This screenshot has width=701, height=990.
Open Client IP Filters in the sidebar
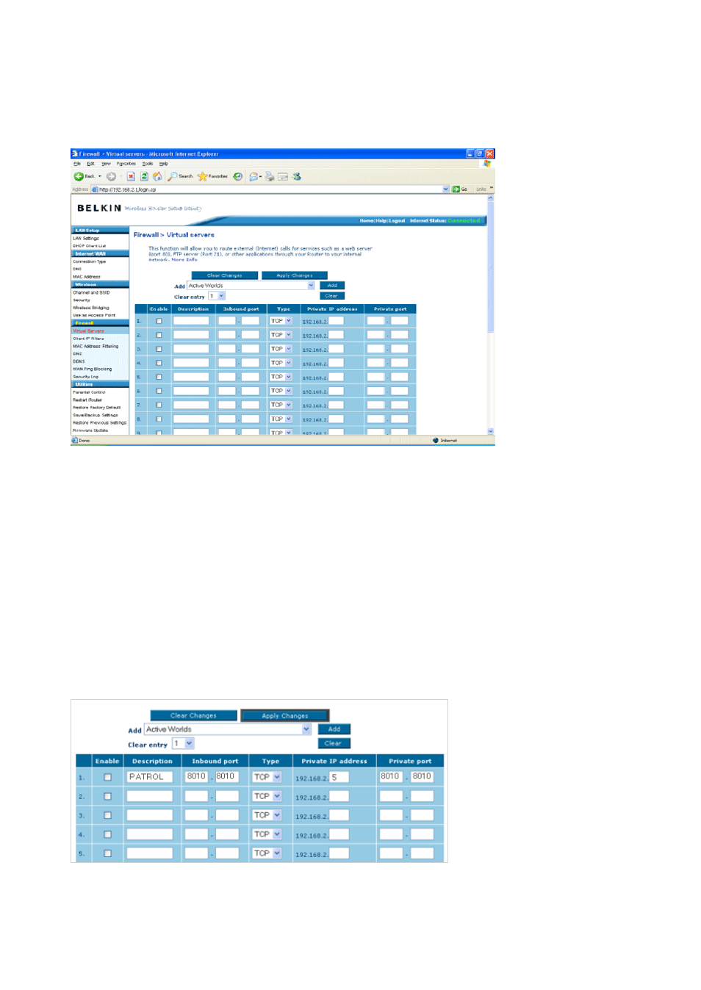click(88, 339)
